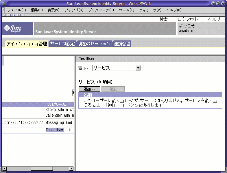This screenshot has height=173, width=227.
Task: Click the menu bar drag handle
Action: click(3, 10)
